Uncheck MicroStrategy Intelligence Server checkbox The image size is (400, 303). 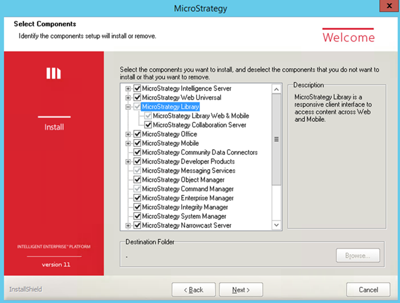pos(137,88)
